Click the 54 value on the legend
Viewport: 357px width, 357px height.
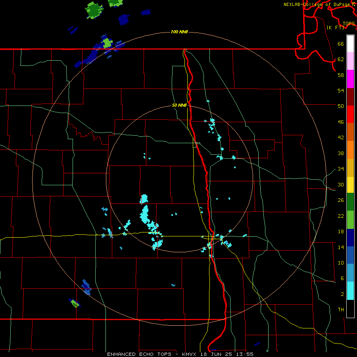(x=341, y=90)
